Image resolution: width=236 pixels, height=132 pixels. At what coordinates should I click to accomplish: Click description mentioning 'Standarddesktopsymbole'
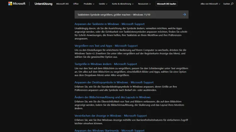126,88
